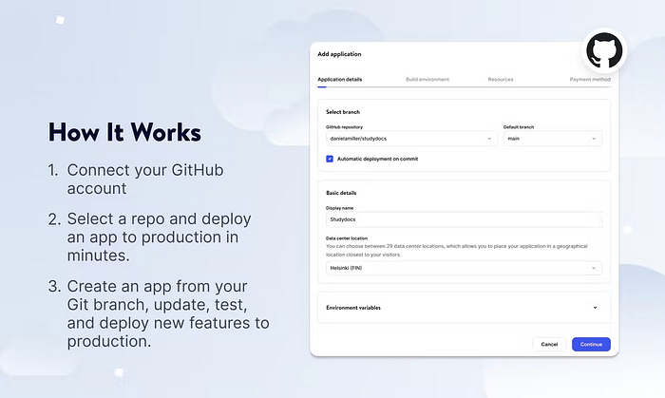Viewport: 665px width, 398px height.
Task: Switch to the Application details tab
Action: click(340, 79)
